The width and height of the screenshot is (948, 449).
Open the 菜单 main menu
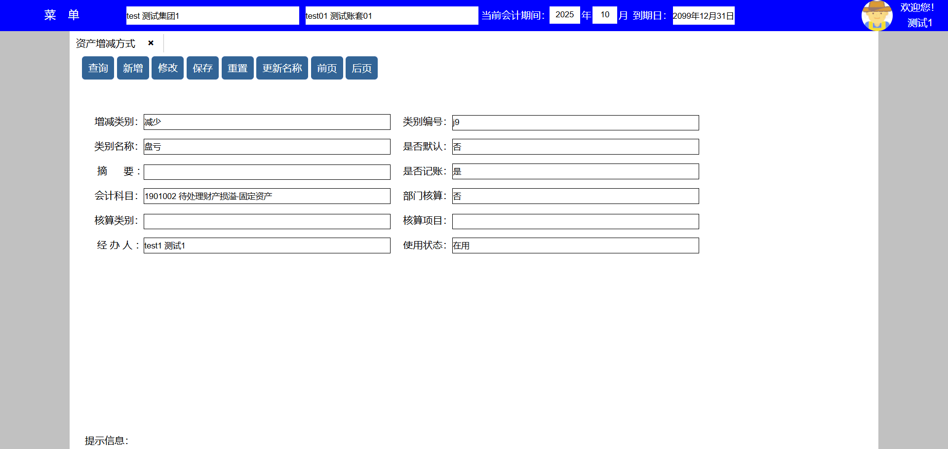62,15
